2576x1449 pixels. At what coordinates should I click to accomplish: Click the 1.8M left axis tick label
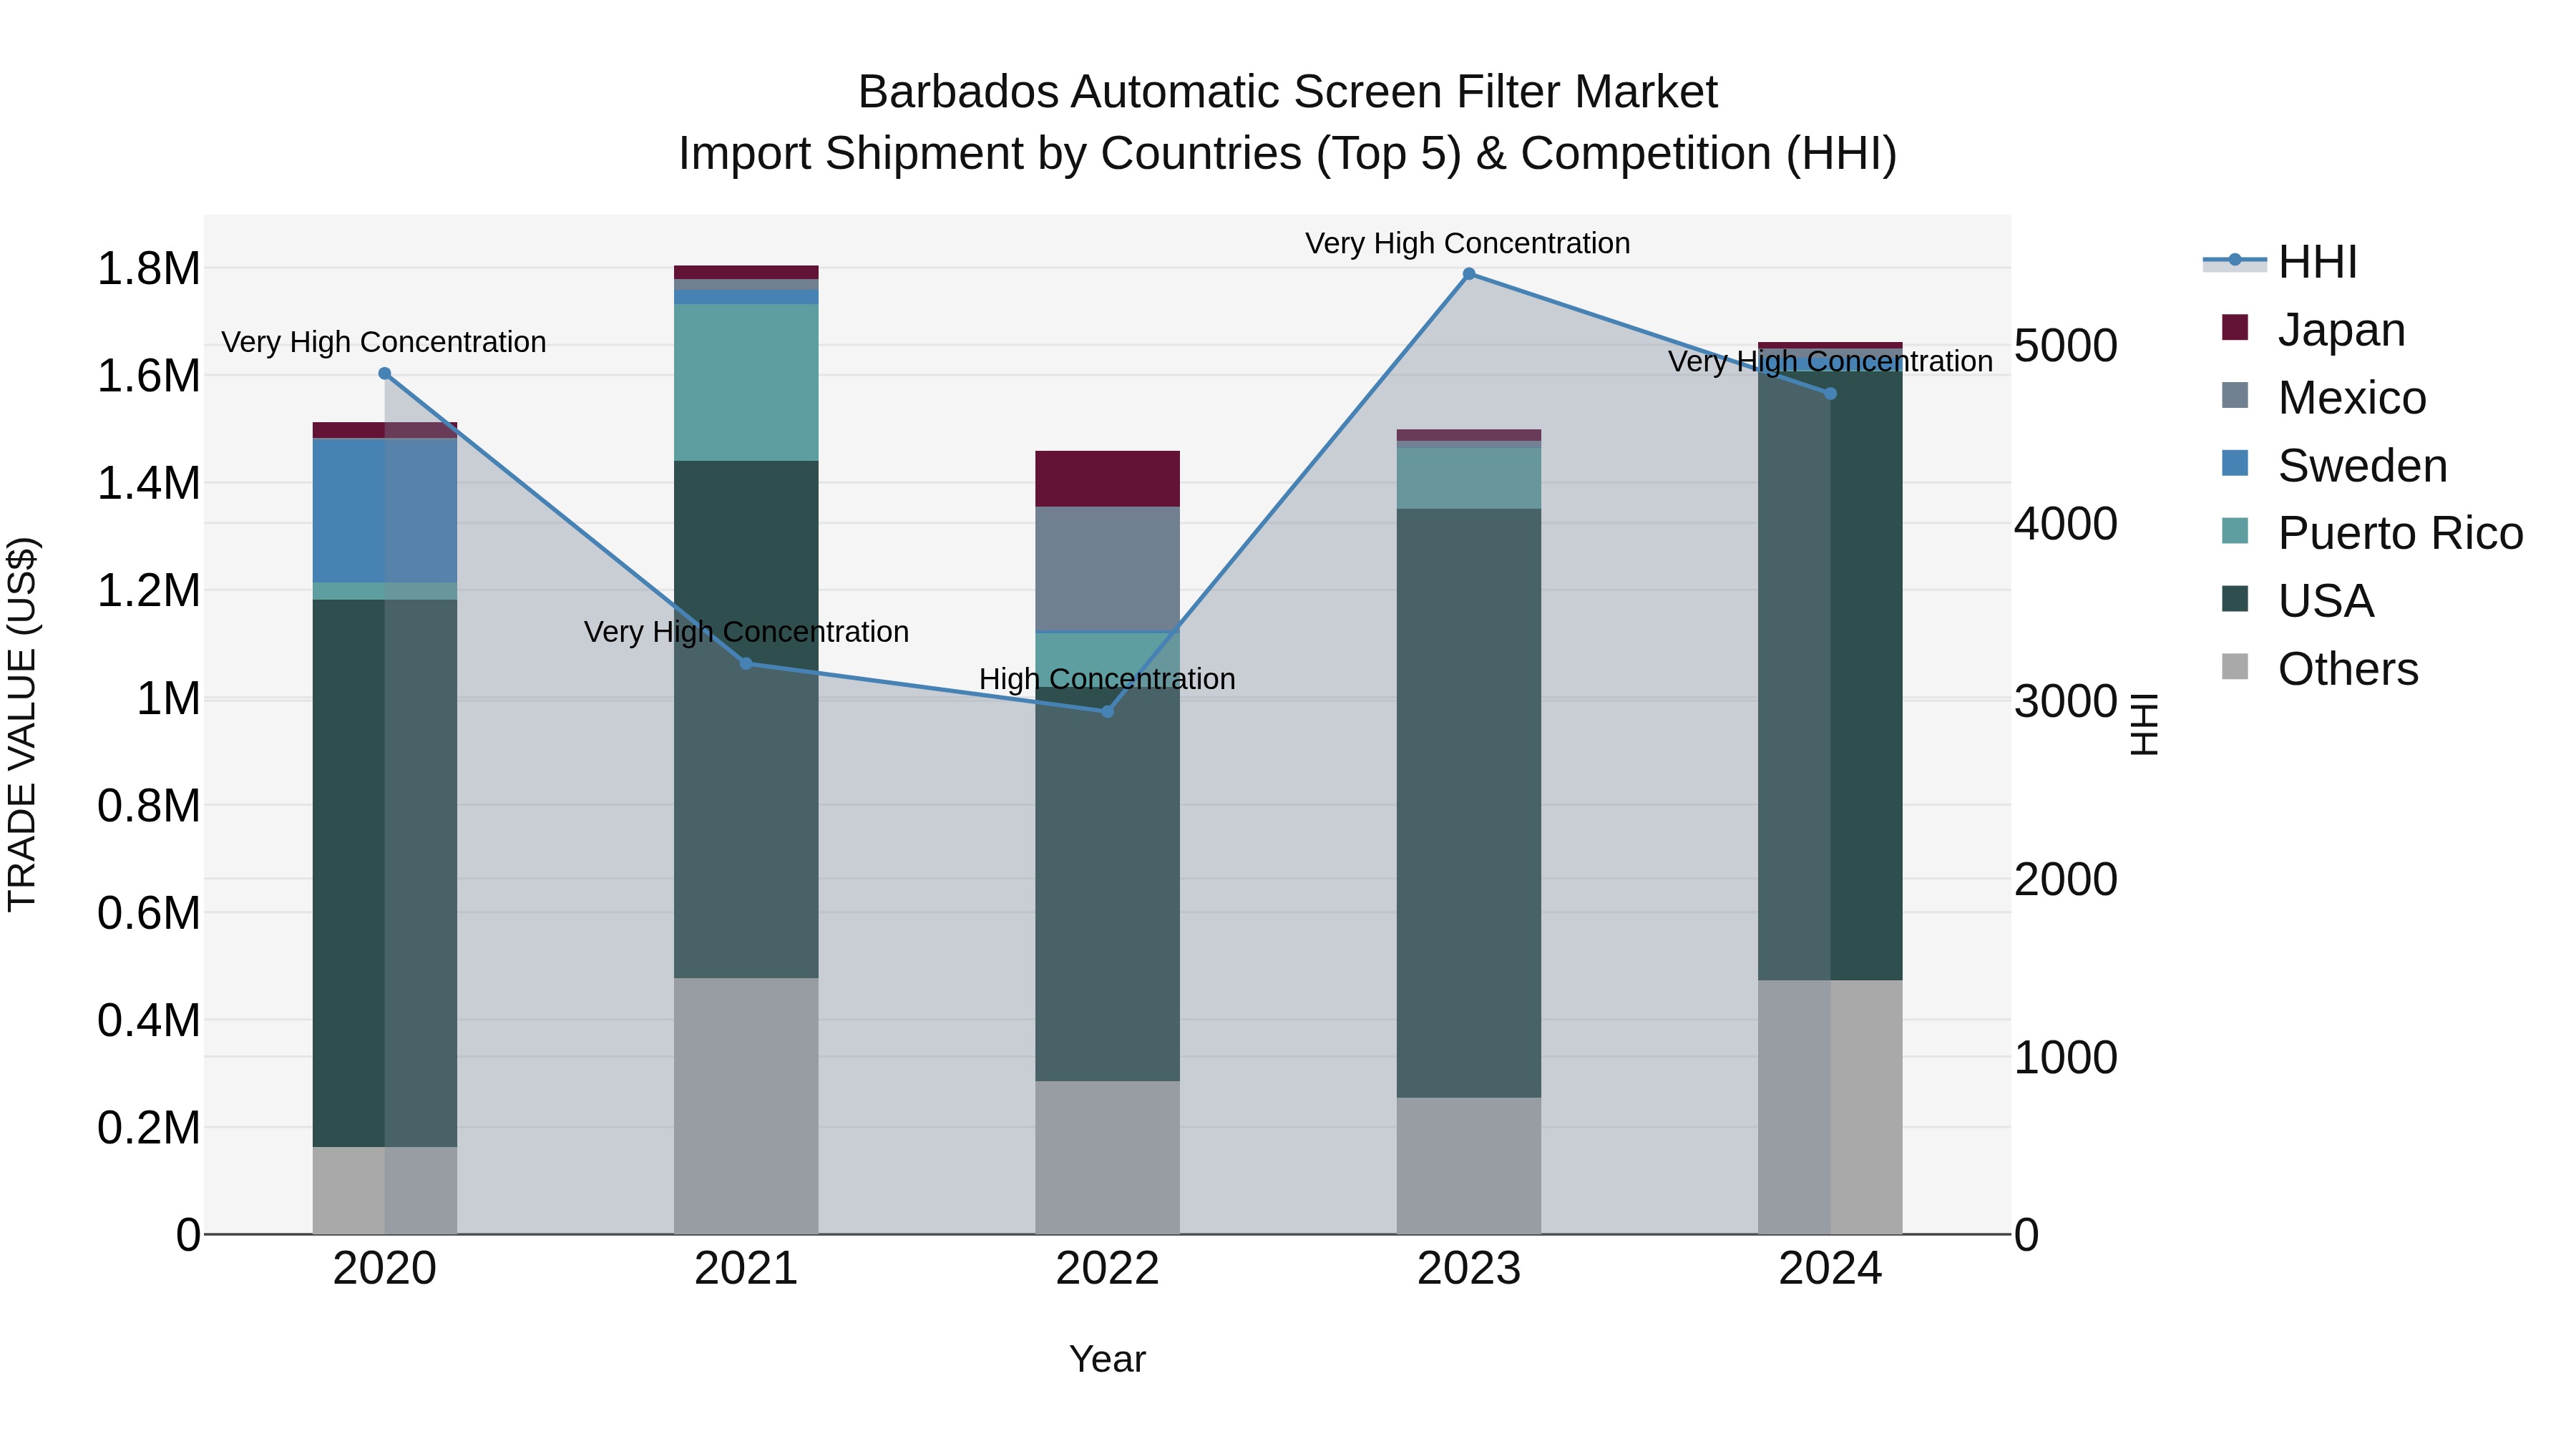pyautogui.click(x=148, y=269)
